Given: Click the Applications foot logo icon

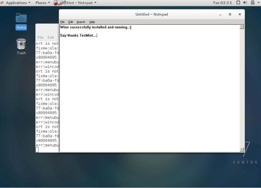Looking at the screenshot, I should [2, 3].
